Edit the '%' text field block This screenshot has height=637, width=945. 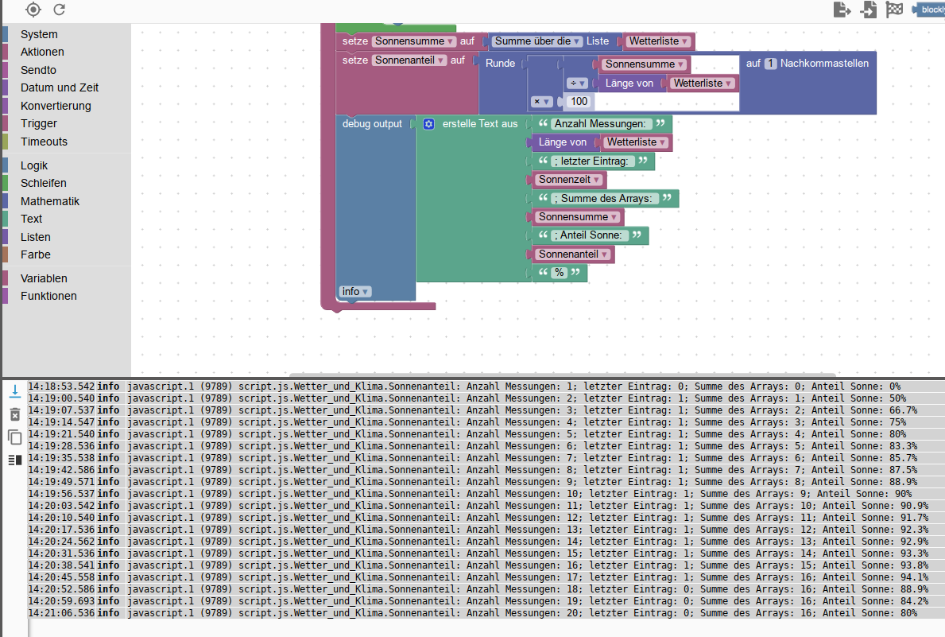point(560,273)
